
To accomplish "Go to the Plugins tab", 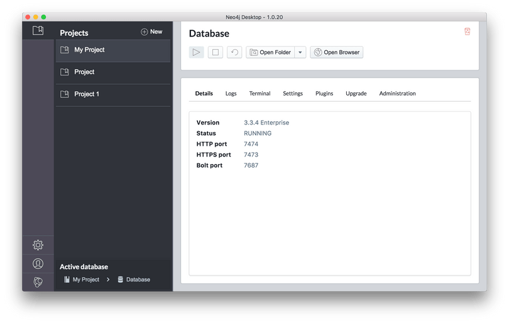I will [324, 94].
